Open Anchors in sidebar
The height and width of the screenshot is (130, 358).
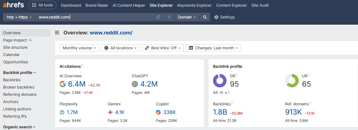11,102
